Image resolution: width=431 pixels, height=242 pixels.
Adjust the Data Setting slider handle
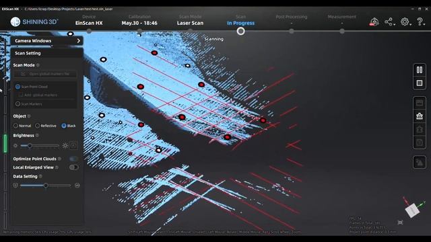(46, 186)
